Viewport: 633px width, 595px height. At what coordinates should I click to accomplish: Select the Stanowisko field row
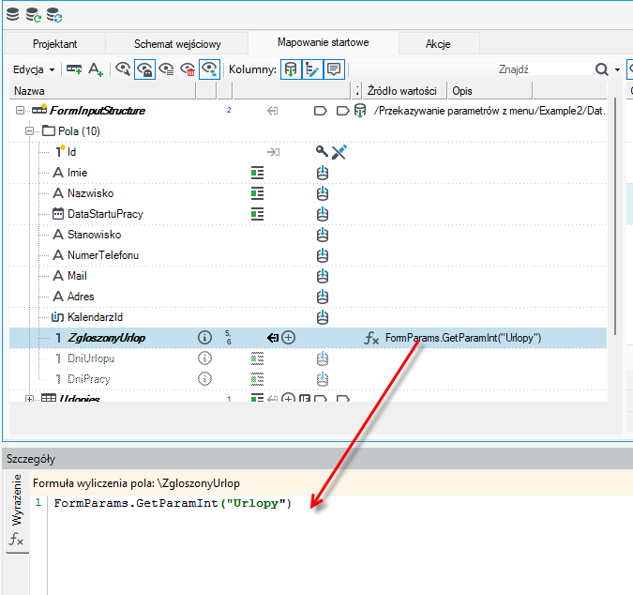click(x=308, y=235)
